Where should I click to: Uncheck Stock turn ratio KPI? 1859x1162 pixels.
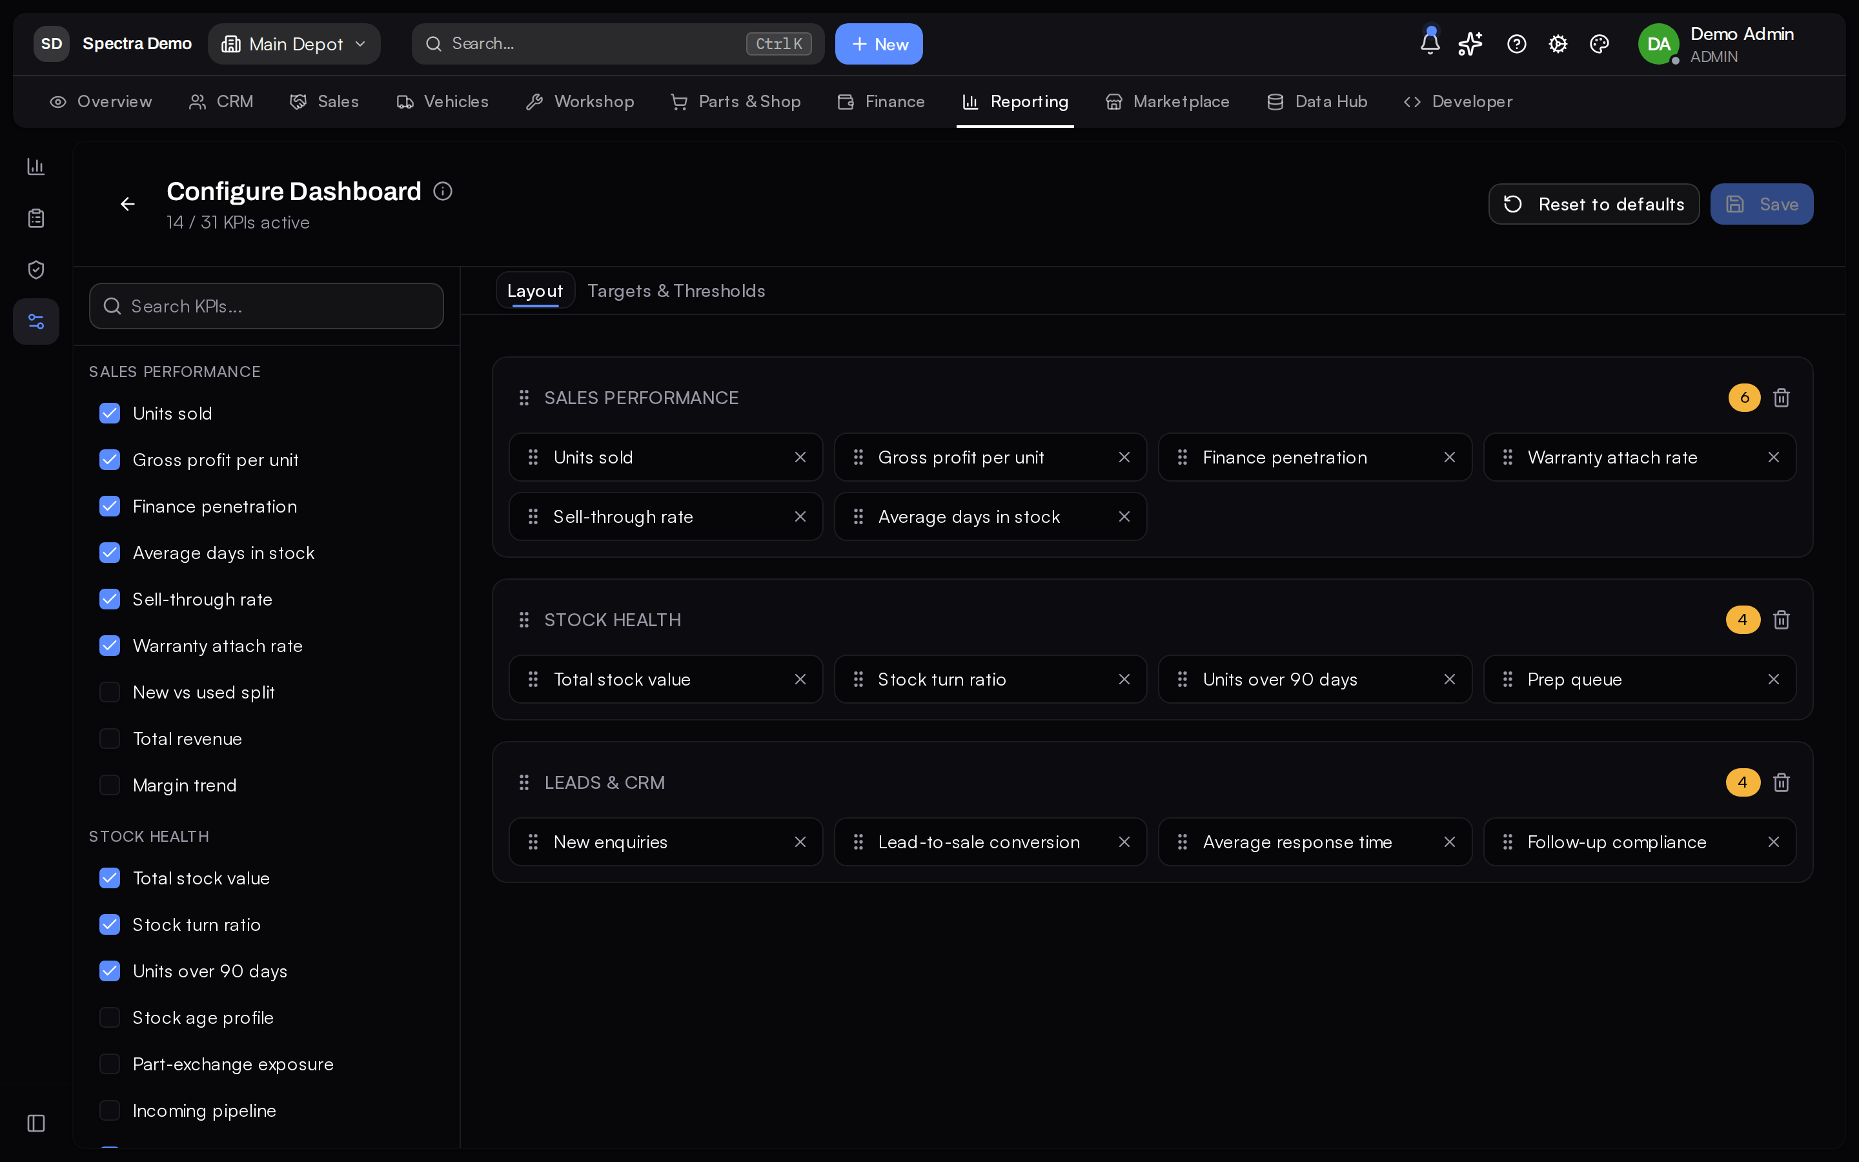pos(110,924)
